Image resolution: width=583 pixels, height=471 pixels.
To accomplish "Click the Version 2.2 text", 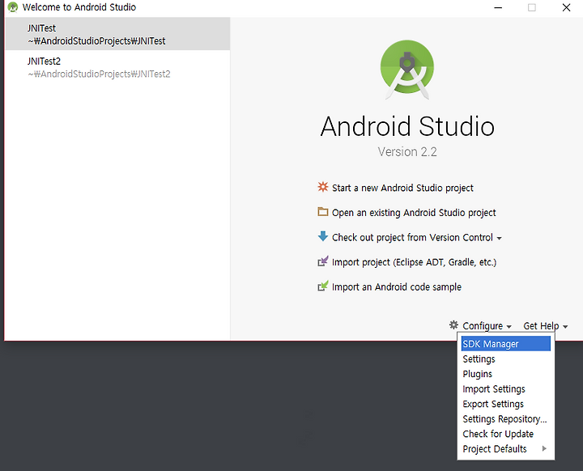I will (x=407, y=151).
